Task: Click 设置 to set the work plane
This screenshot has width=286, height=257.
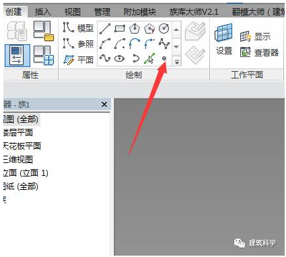Action: pyautogui.click(x=224, y=40)
